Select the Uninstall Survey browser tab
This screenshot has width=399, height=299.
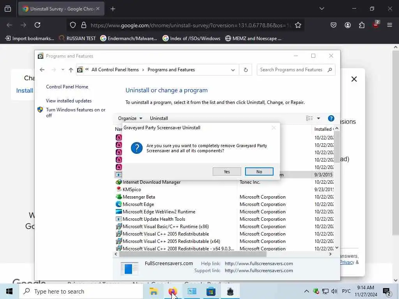click(x=61, y=9)
